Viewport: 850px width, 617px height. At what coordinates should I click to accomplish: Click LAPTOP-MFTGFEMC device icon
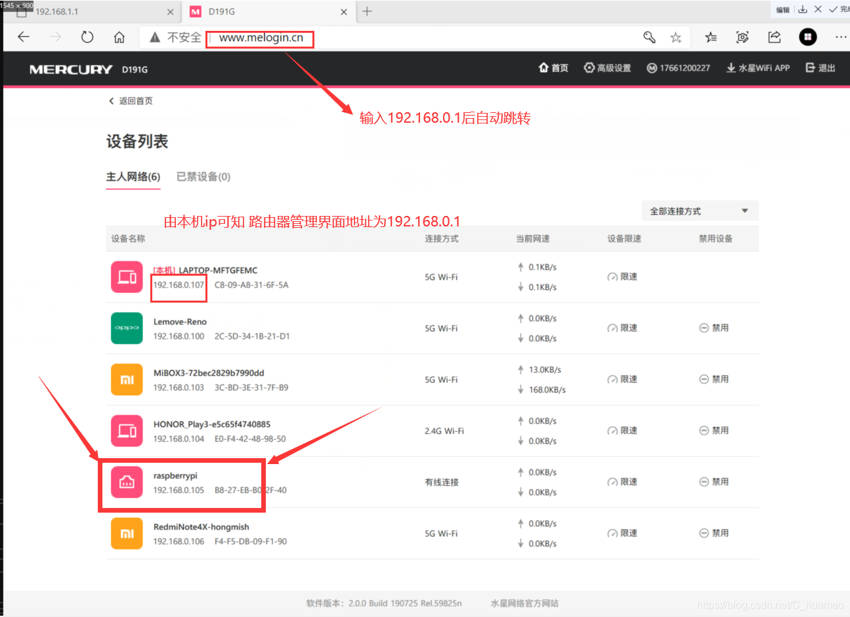127,277
